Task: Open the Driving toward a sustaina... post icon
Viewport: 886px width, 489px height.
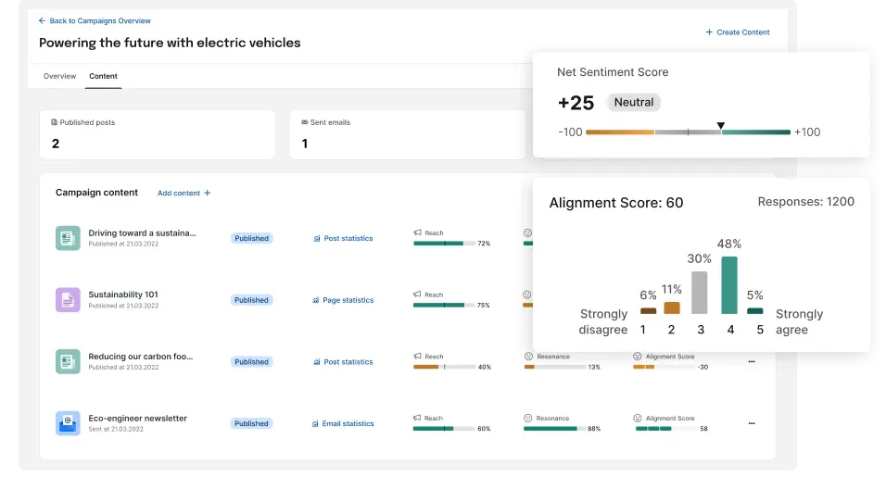Action: pos(68,238)
